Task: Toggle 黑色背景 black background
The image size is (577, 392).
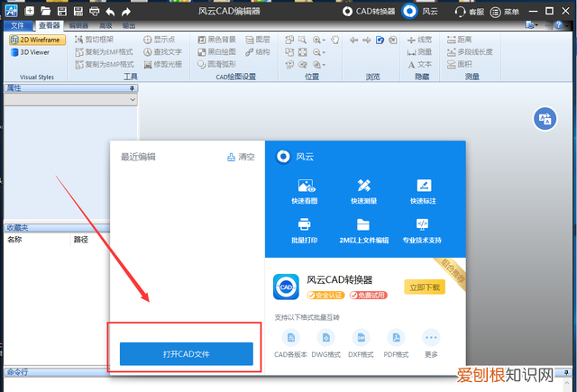Action: 216,40
